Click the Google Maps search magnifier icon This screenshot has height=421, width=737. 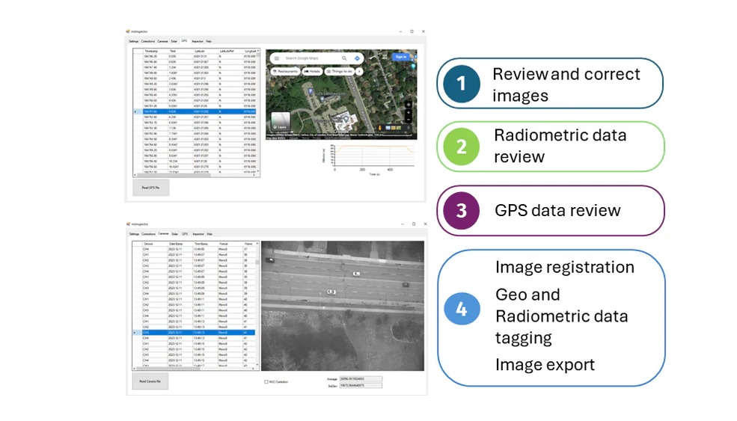pyautogui.click(x=344, y=58)
